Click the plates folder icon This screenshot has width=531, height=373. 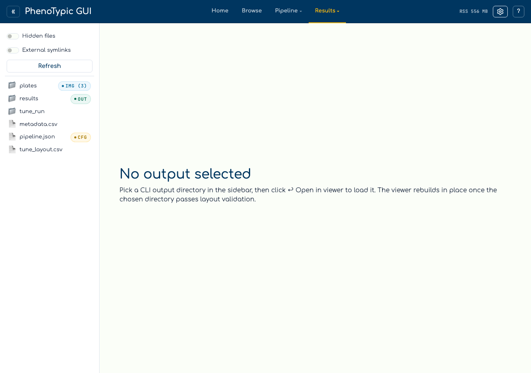pyautogui.click(x=12, y=85)
